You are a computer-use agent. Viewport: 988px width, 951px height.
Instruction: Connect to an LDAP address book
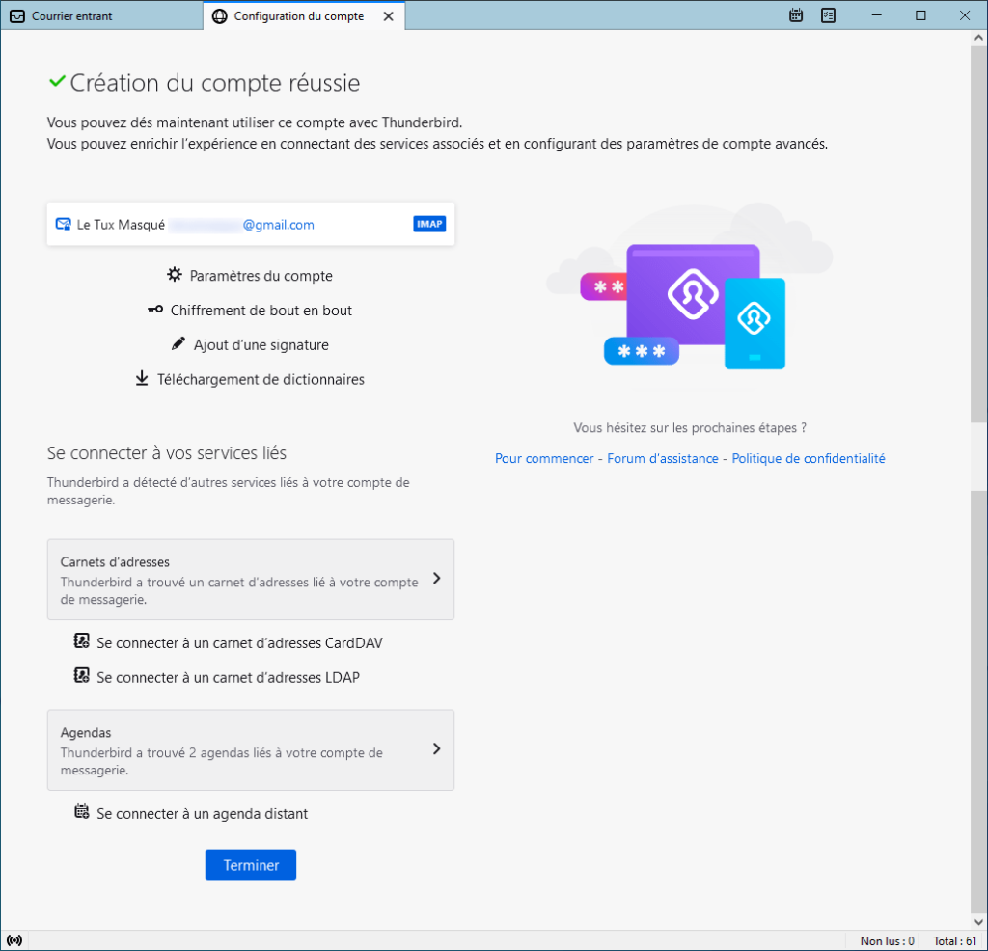pos(228,678)
